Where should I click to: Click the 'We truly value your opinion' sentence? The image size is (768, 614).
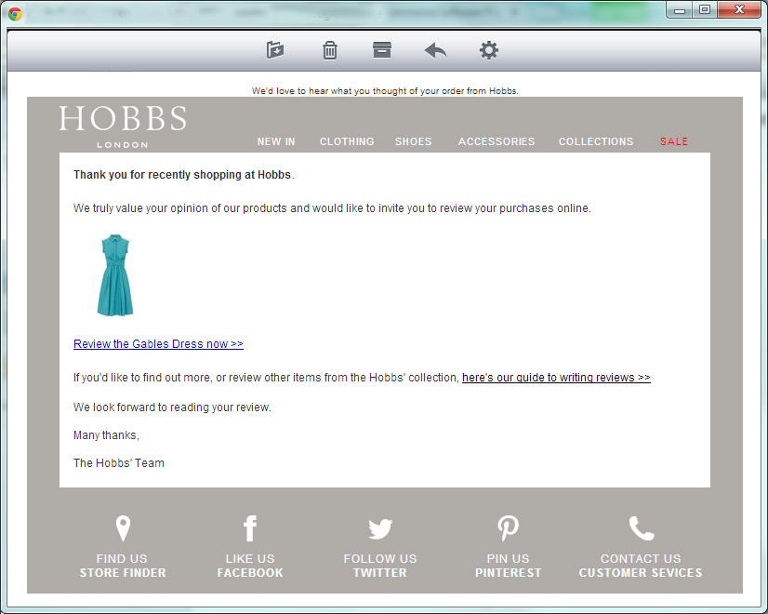click(332, 208)
